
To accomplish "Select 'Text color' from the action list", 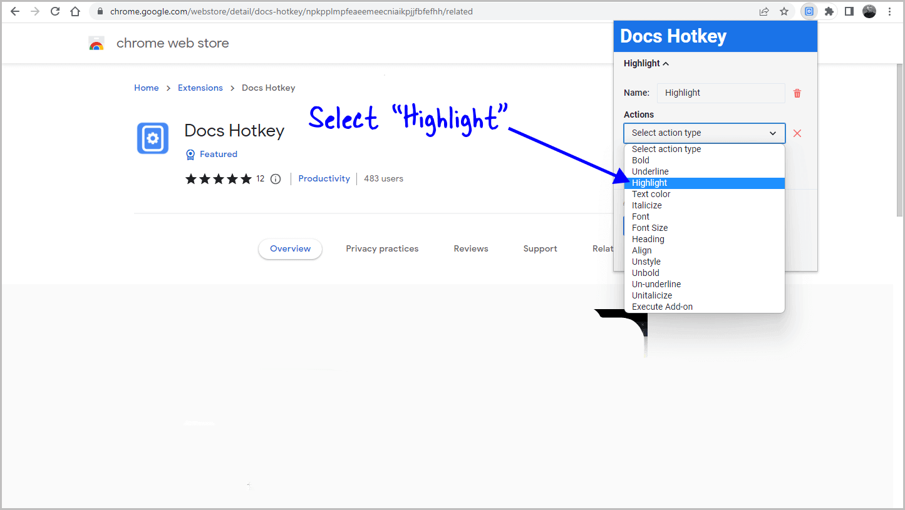I will coord(651,194).
